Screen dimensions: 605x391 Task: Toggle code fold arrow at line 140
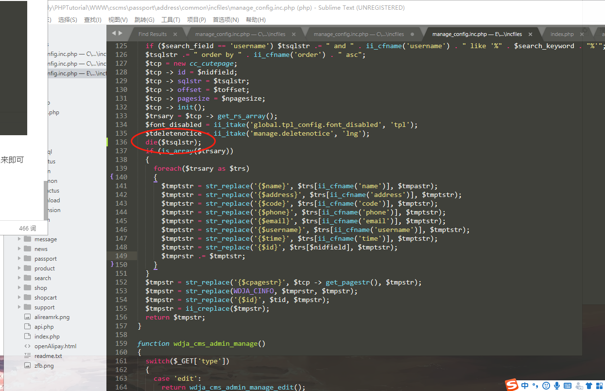[112, 177]
